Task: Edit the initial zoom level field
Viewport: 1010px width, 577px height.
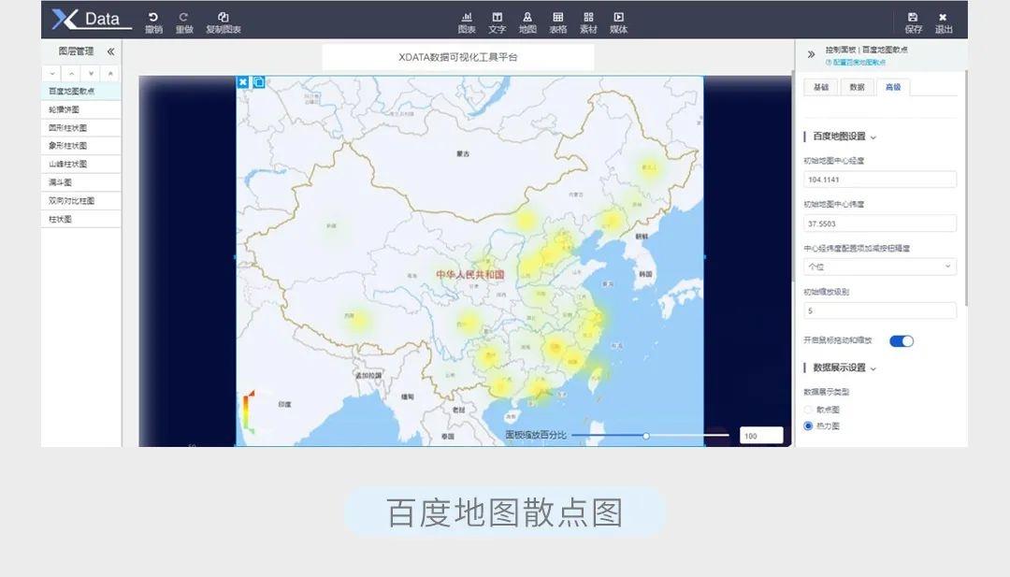Action: [x=880, y=310]
